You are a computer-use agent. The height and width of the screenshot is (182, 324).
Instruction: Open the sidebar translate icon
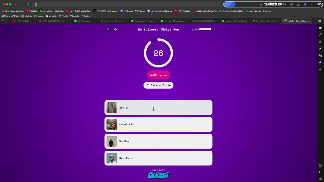coord(320,55)
